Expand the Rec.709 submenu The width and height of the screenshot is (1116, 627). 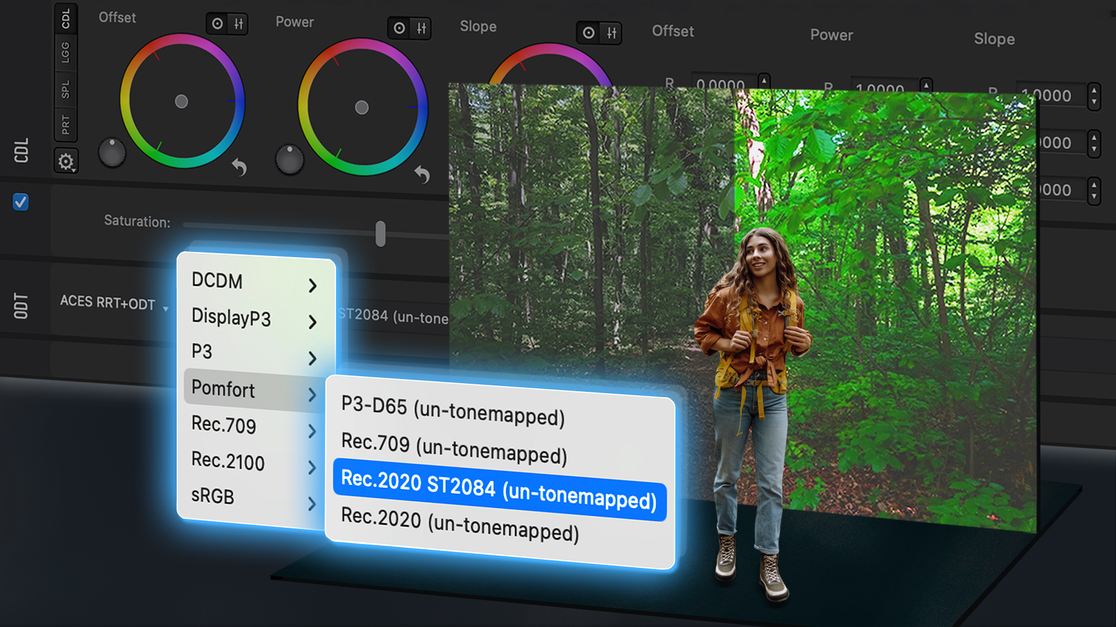255,427
